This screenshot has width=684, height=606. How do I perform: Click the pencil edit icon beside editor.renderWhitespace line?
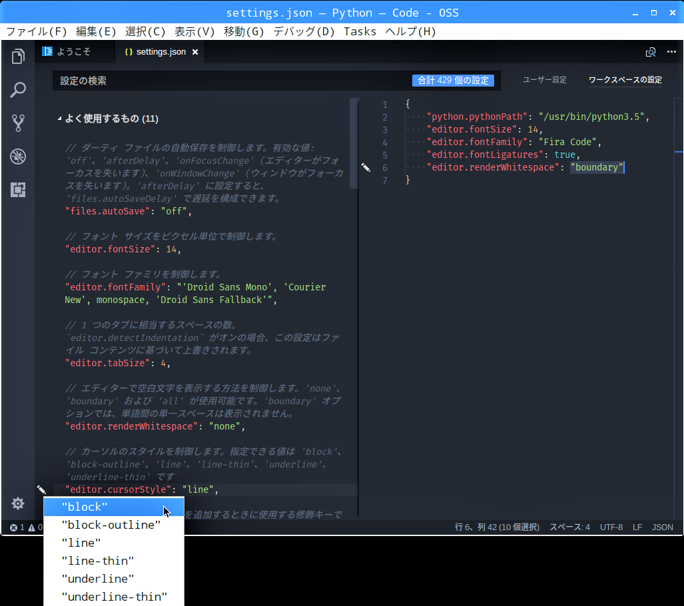pos(366,168)
